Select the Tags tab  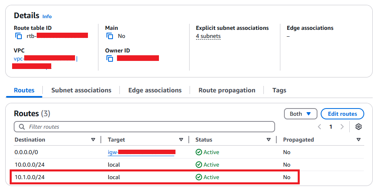coord(279,90)
